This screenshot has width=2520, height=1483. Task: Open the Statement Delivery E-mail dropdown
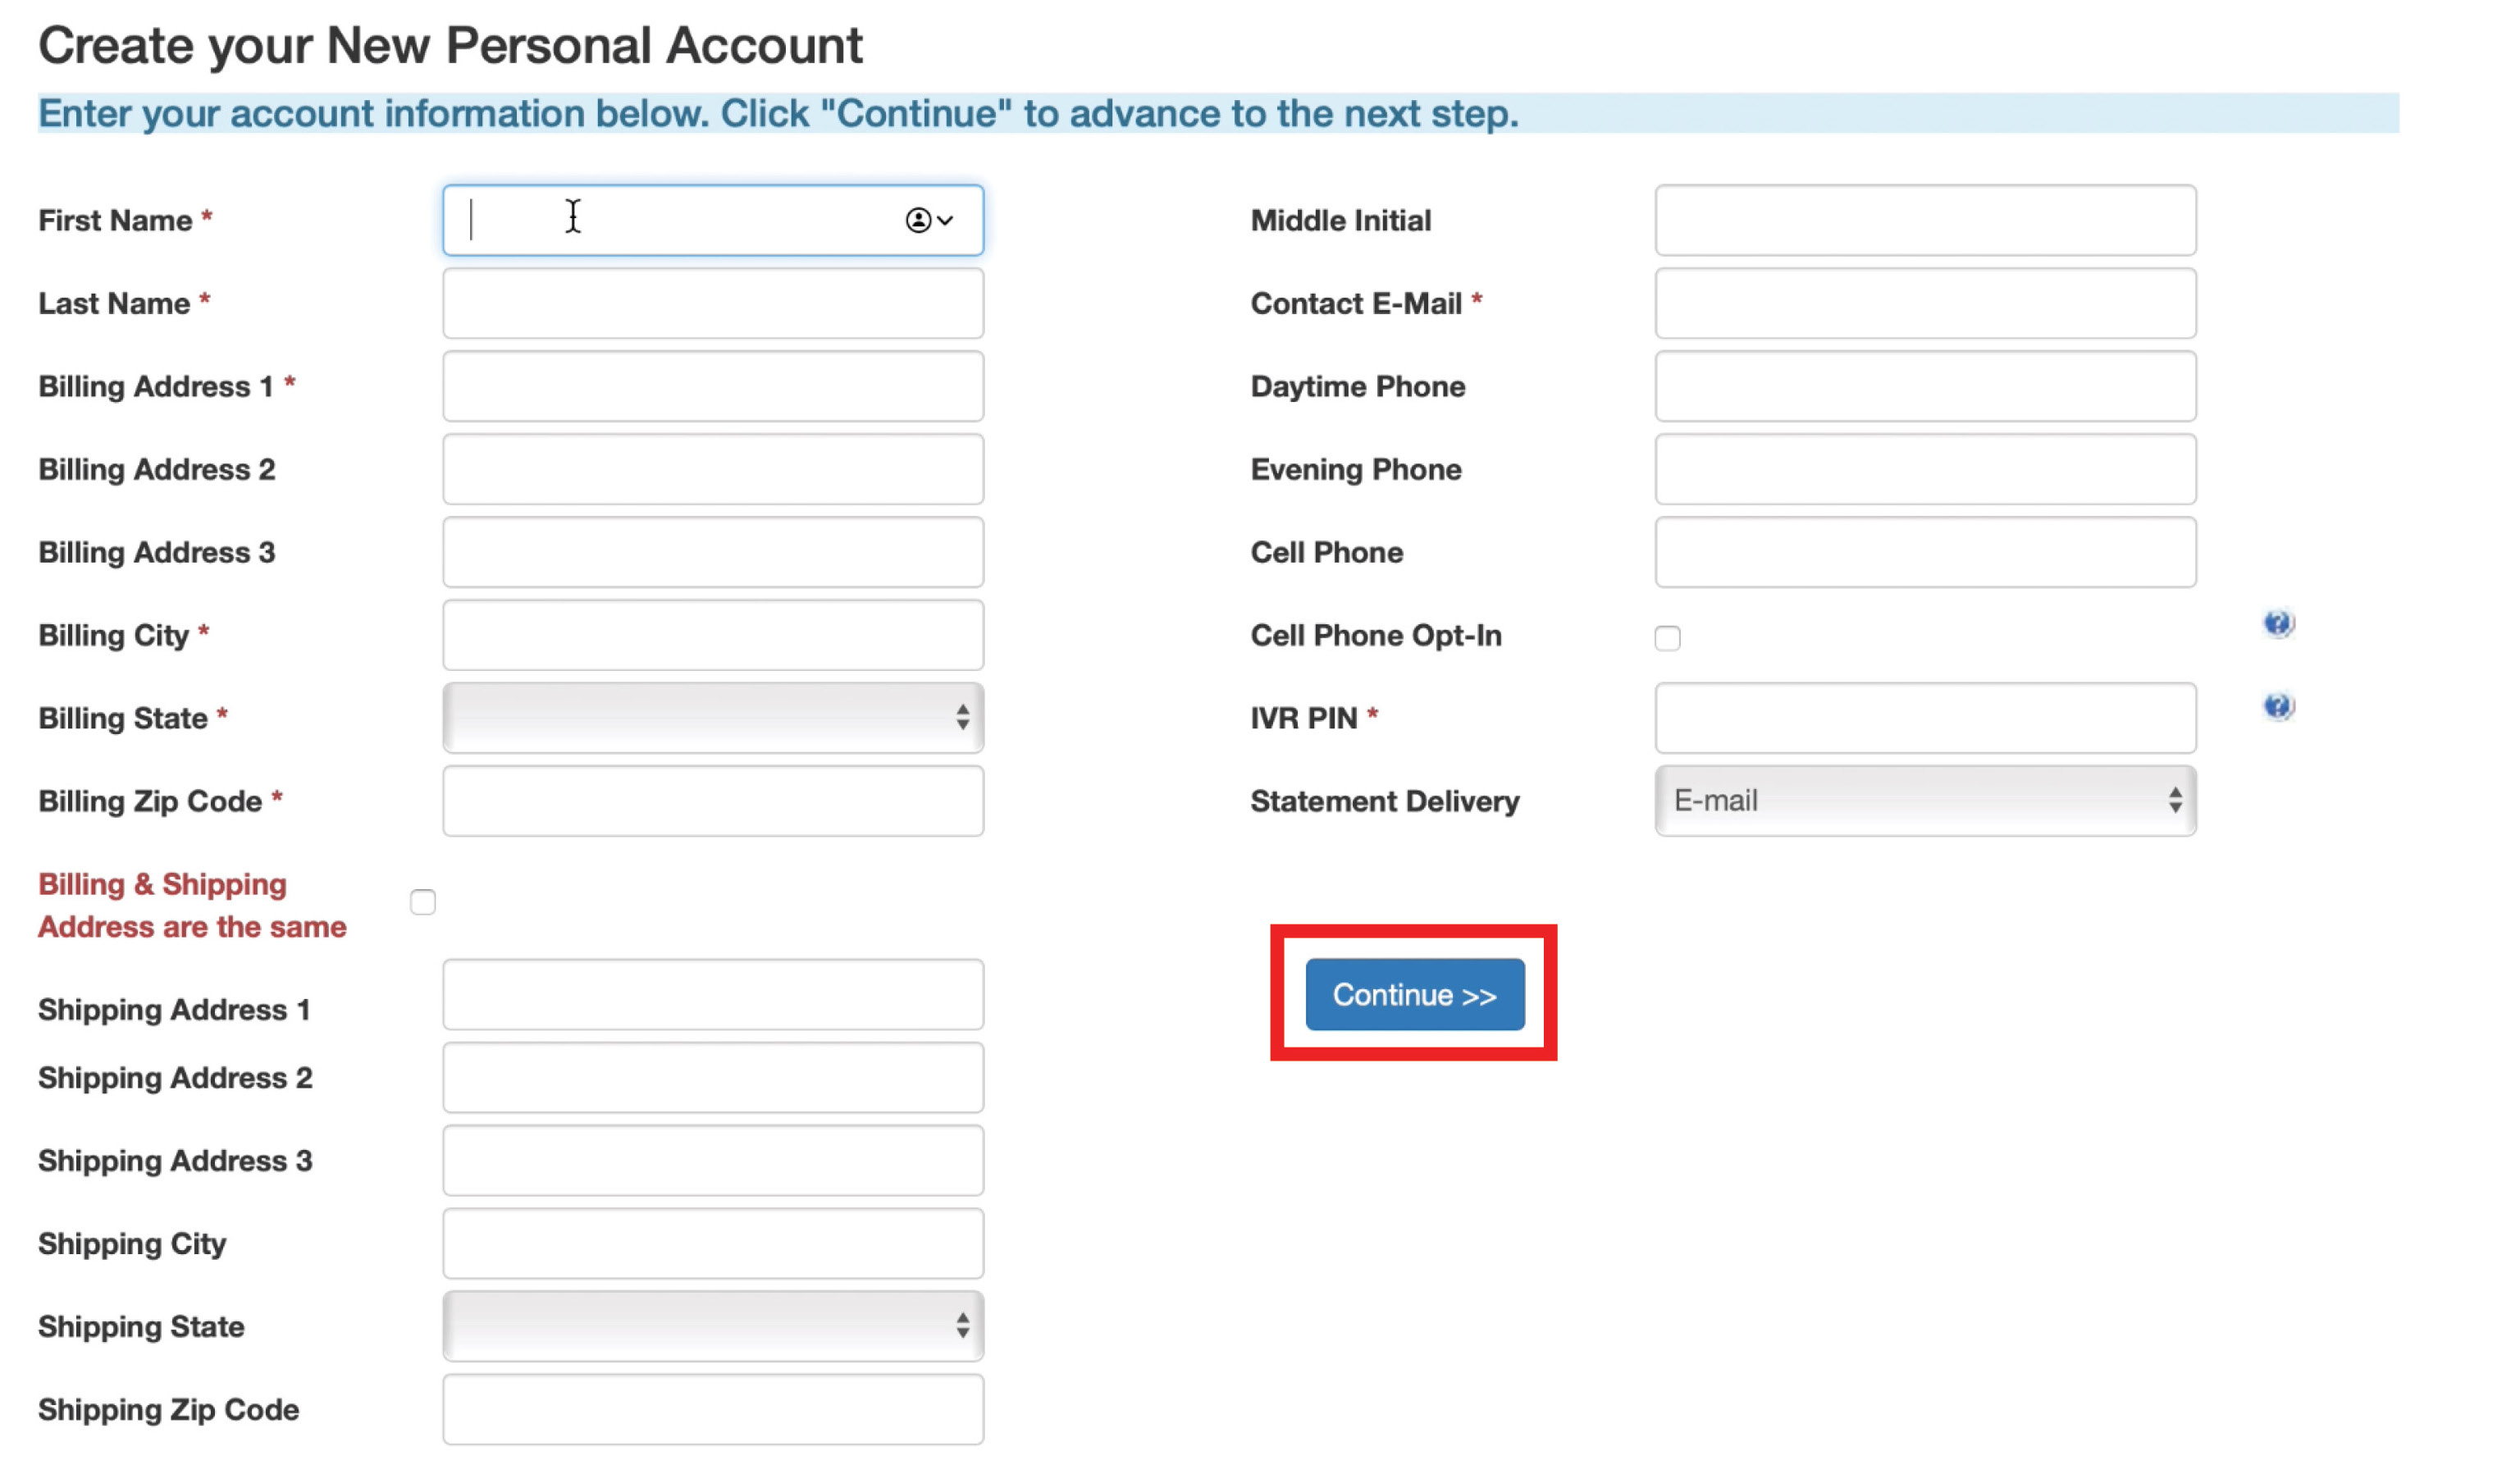click(1925, 801)
